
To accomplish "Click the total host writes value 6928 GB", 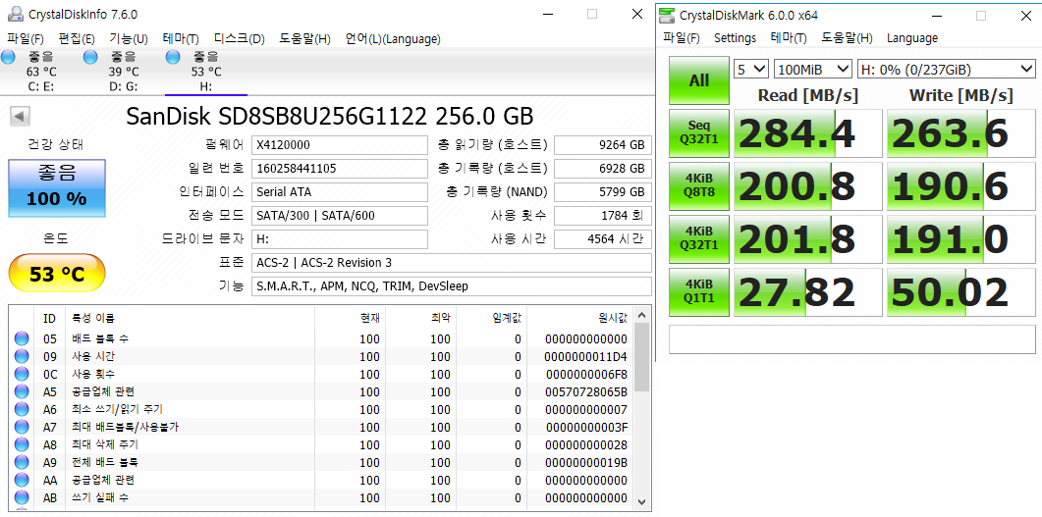I will pyautogui.click(x=603, y=169).
